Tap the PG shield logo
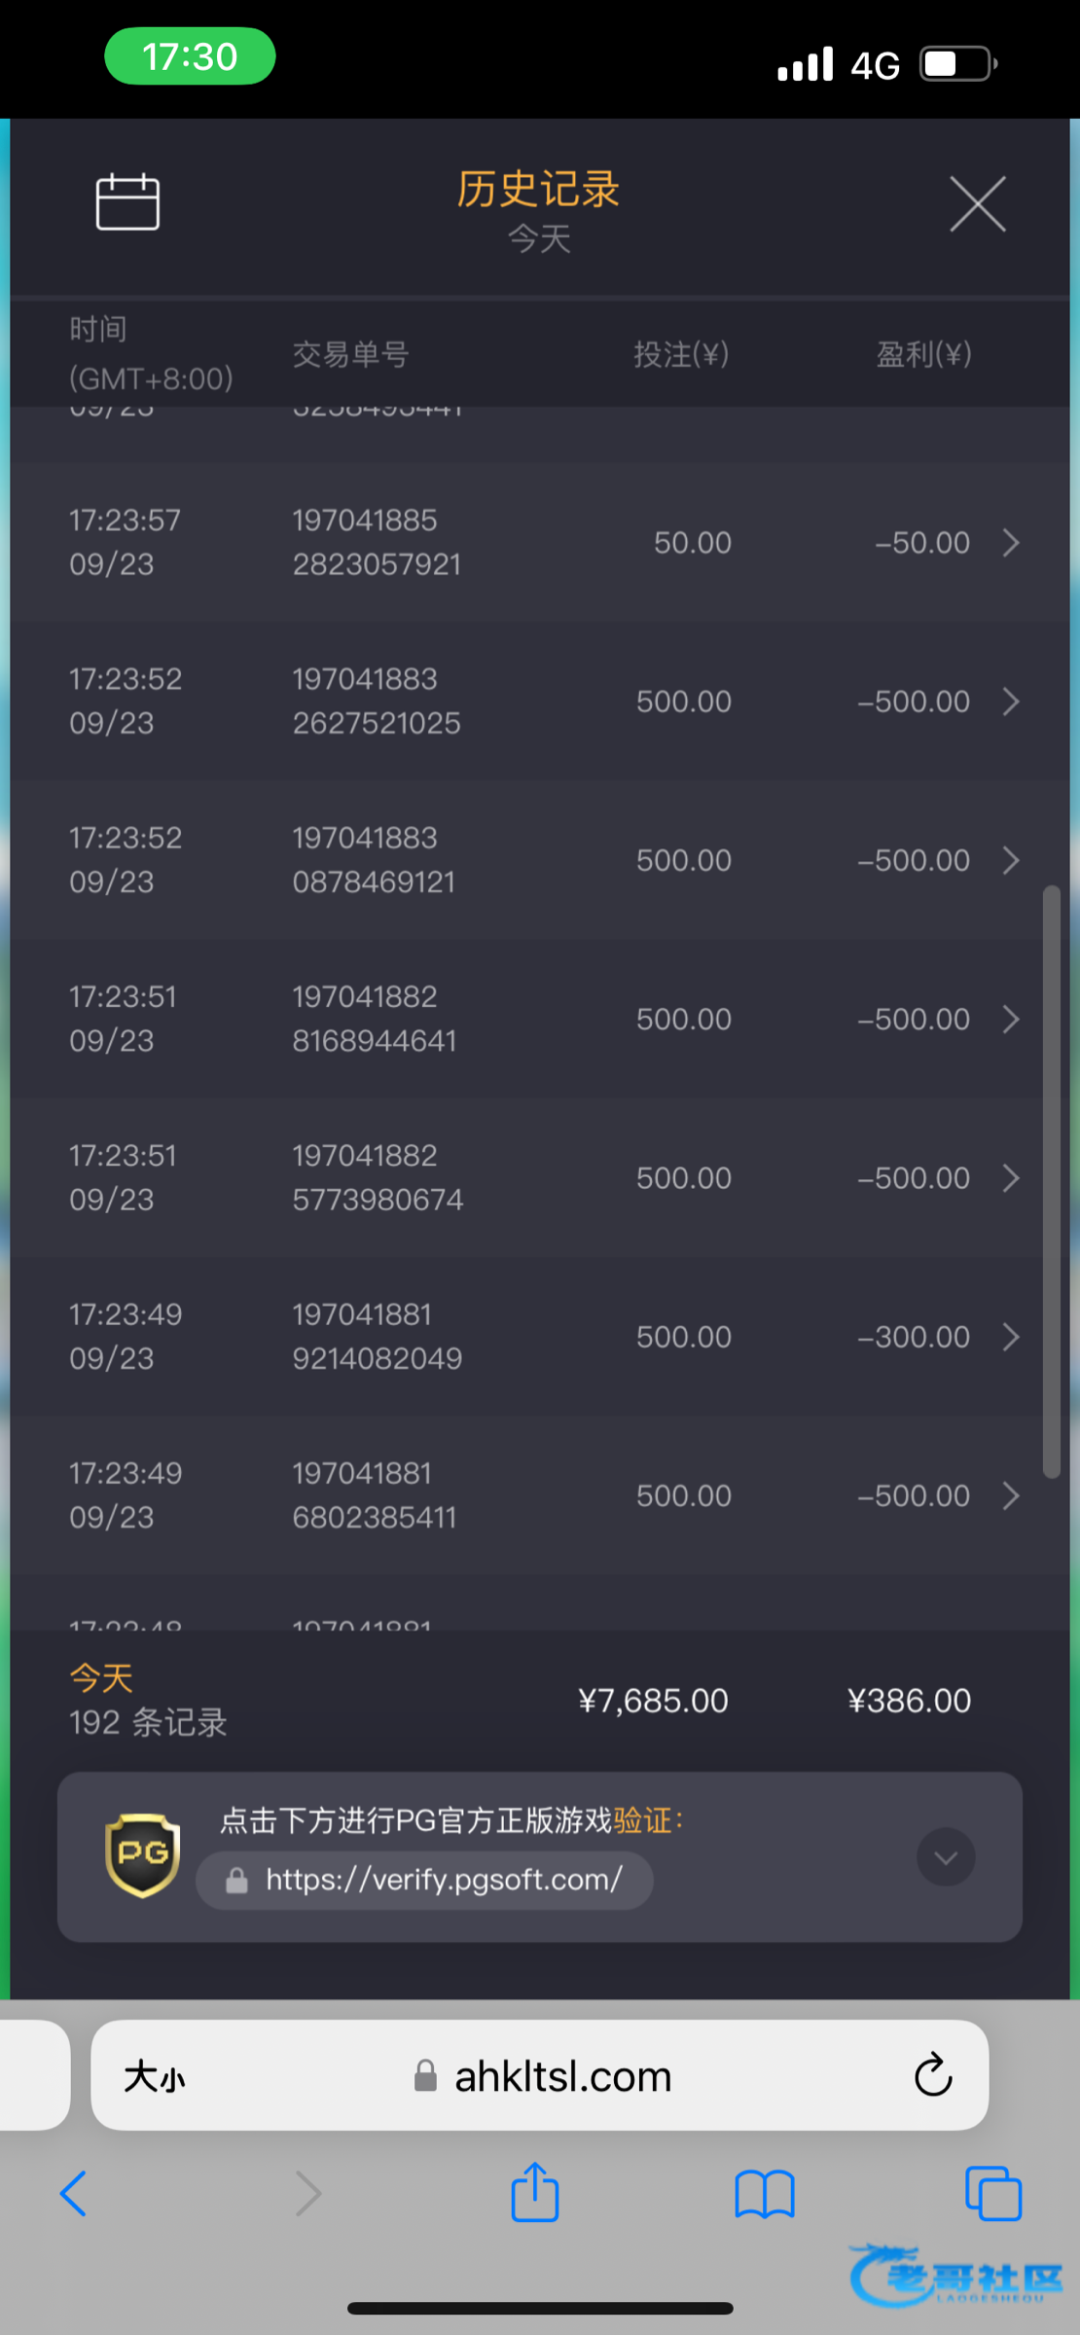This screenshot has height=2335, width=1080. 142,1855
